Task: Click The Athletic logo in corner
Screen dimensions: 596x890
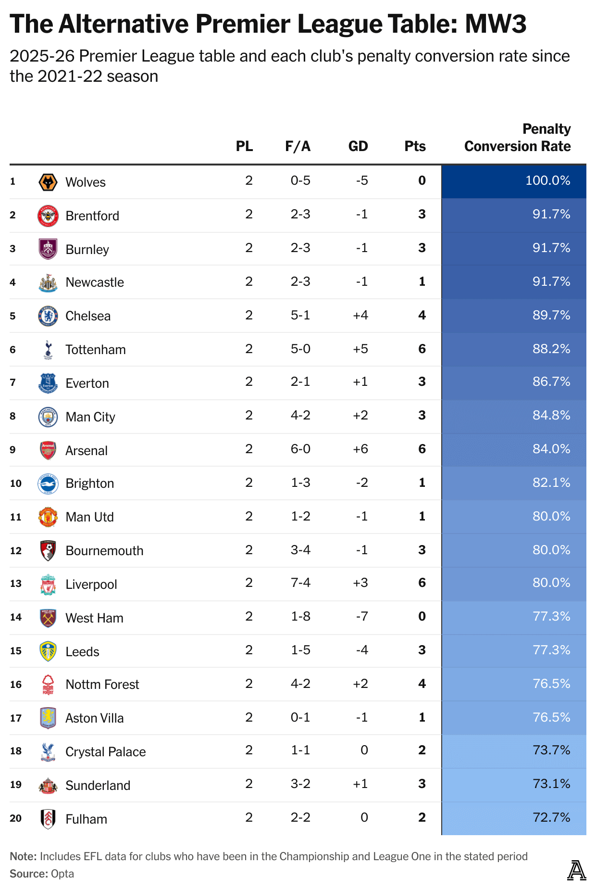Action: pyautogui.click(x=576, y=871)
